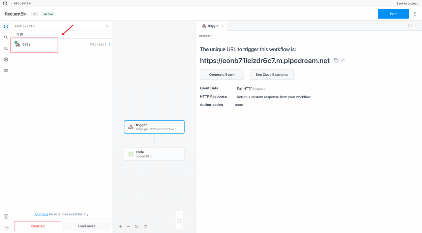This screenshot has width=422, height=233.
Task: Click the webhook icon in trigger node
Action: click(x=131, y=127)
